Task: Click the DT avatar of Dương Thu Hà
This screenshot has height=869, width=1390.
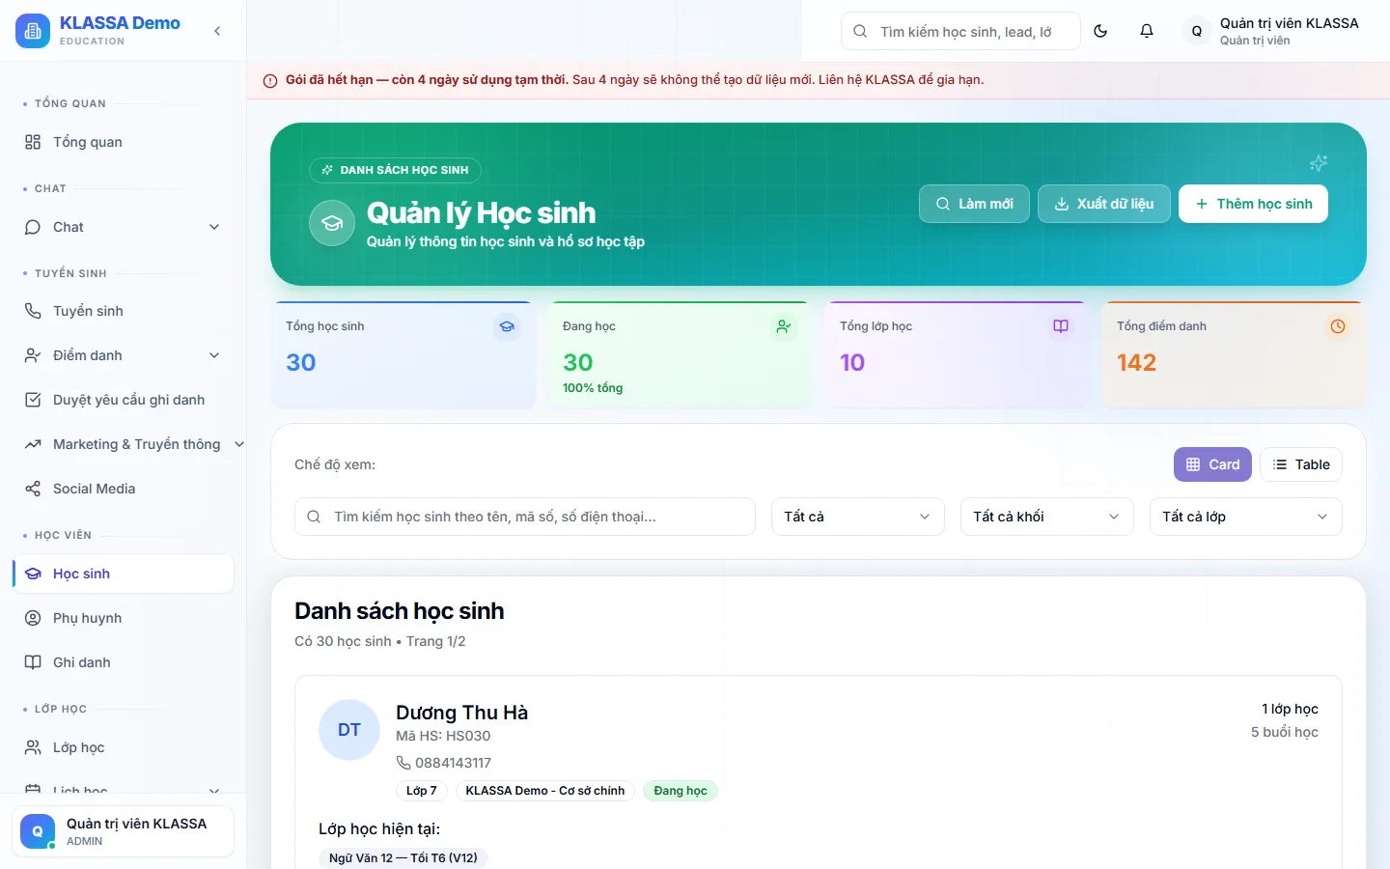Action: pyautogui.click(x=349, y=730)
